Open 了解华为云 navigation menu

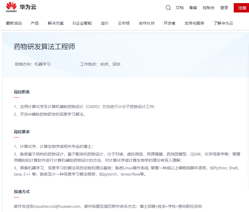point(223,23)
